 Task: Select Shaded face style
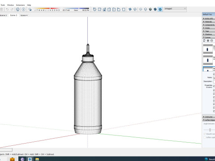coord(150,9)
